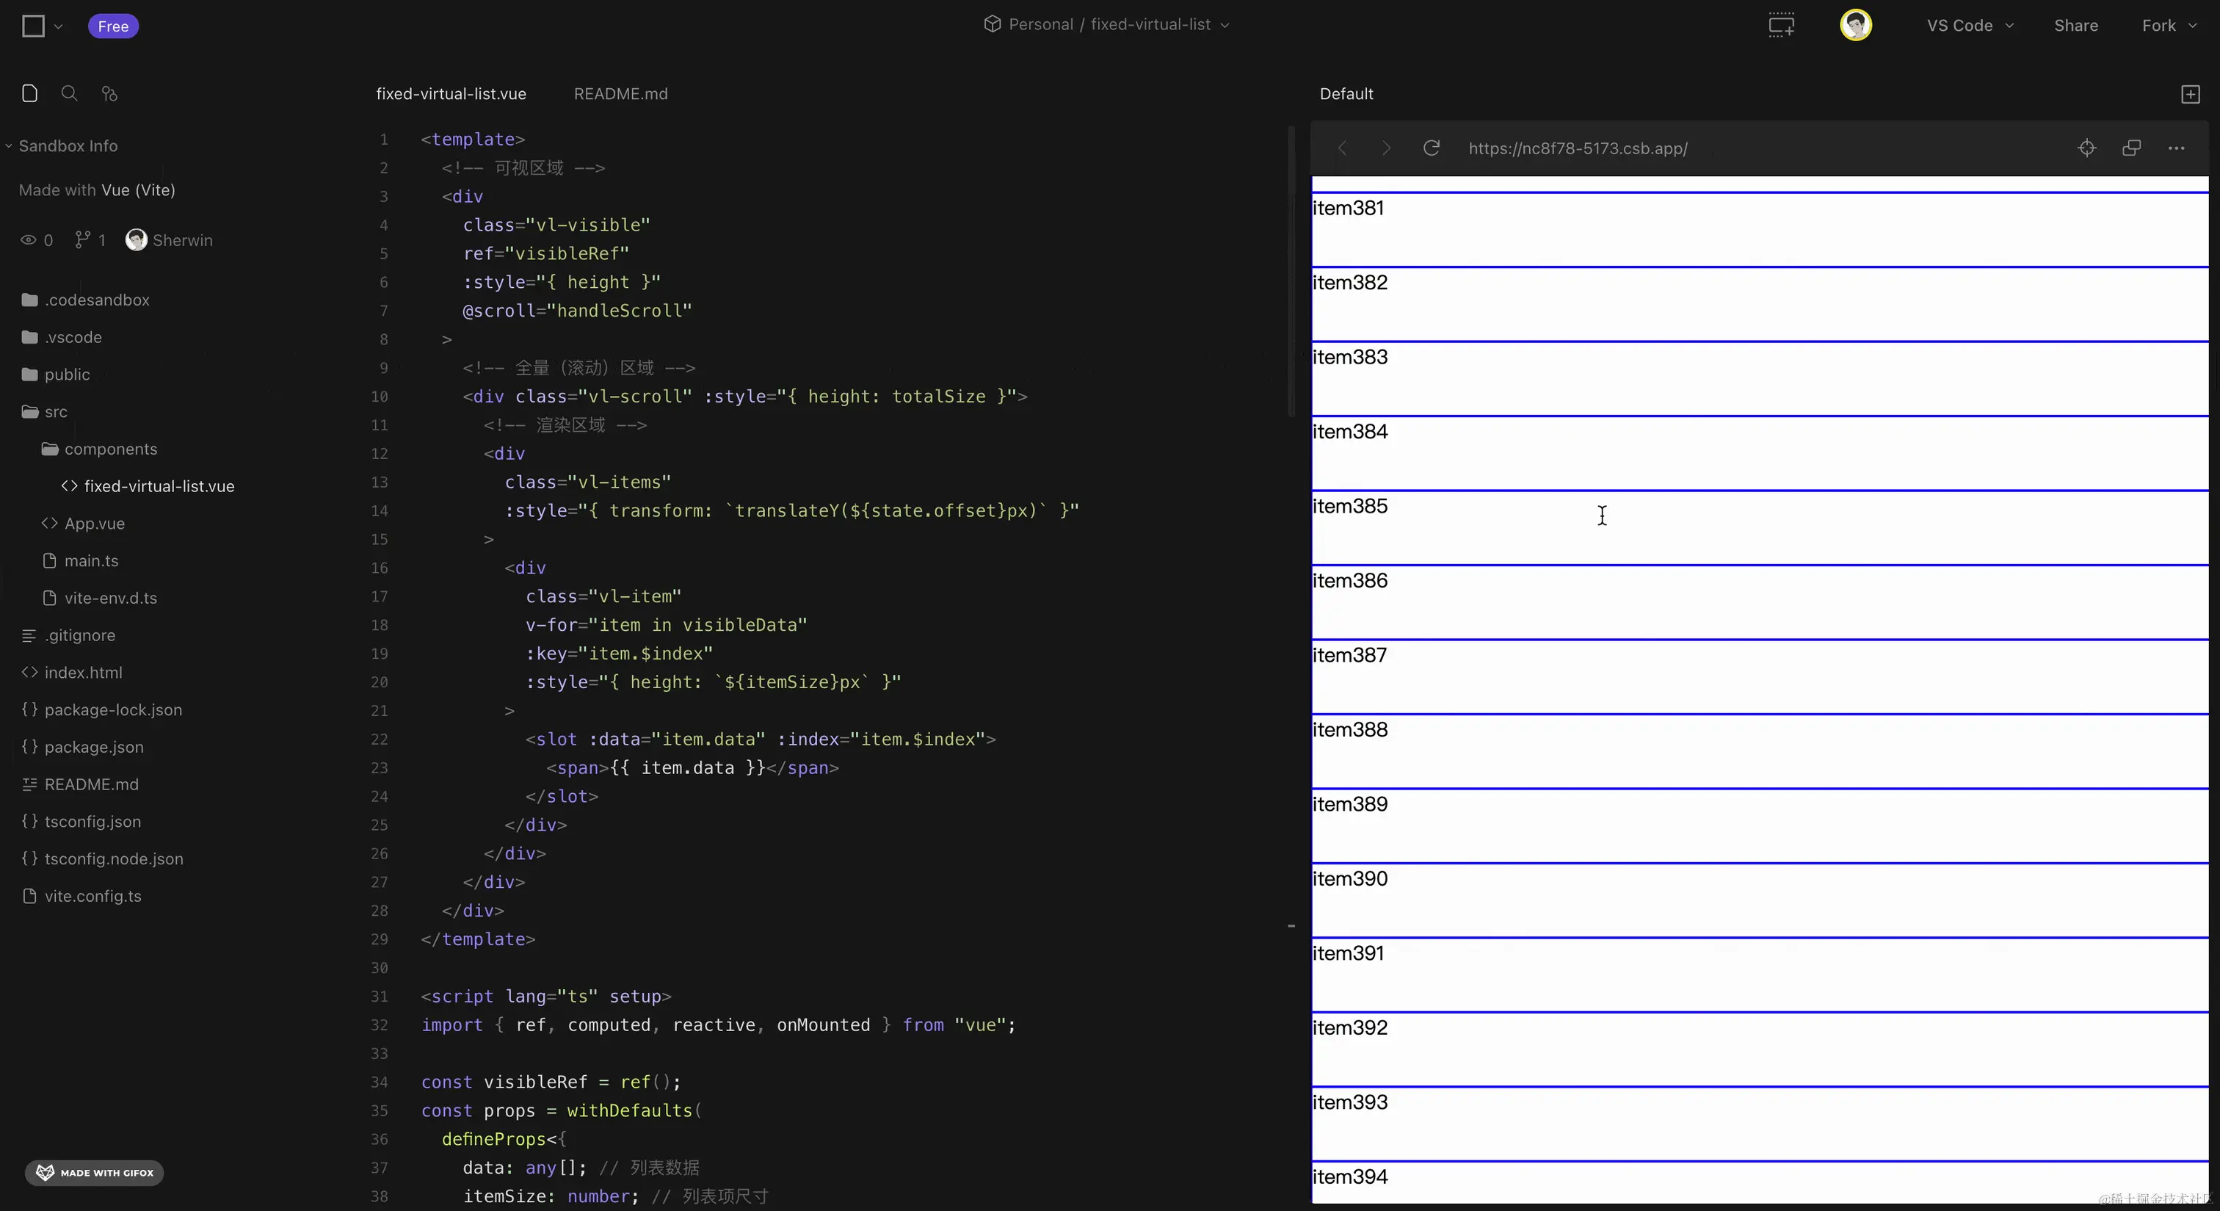The height and width of the screenshot is (1211, 2220).
Task: Click the Share button
Action: 2075,26
